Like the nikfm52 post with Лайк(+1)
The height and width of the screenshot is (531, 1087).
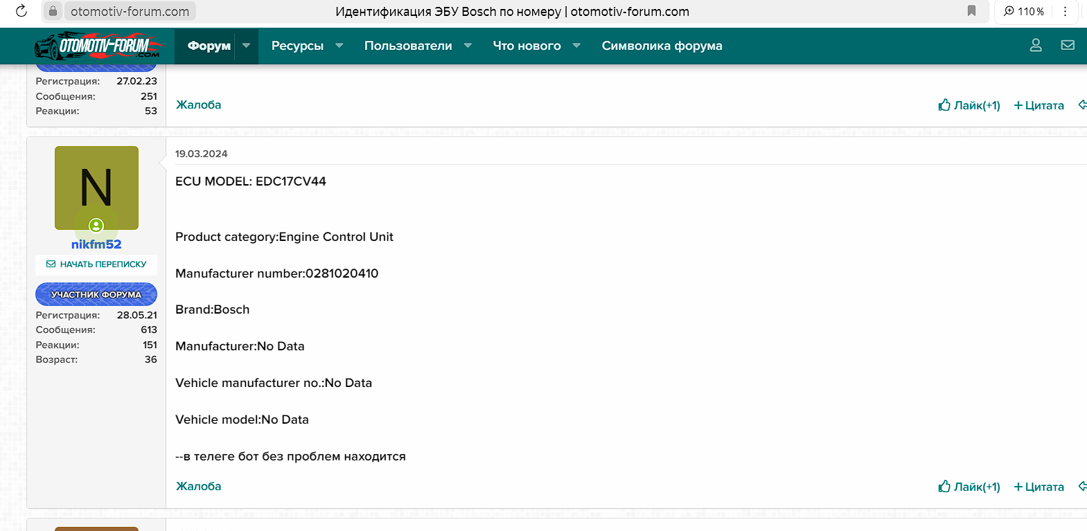point(969,487)
